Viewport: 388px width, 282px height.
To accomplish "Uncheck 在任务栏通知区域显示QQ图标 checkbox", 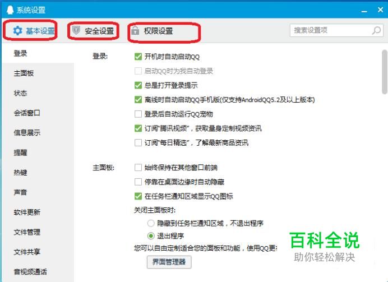I will (138, 196).
